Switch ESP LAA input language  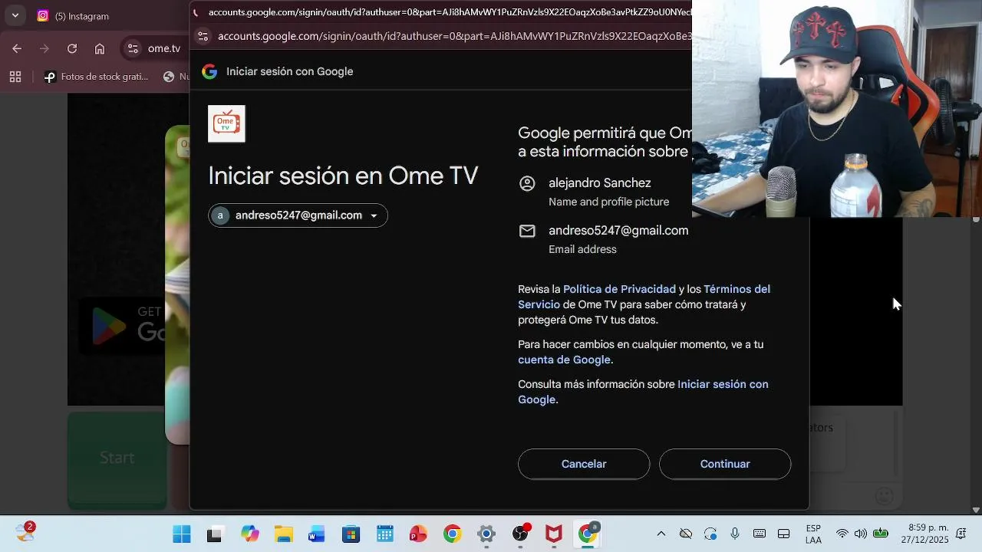(x=813, y=534)
